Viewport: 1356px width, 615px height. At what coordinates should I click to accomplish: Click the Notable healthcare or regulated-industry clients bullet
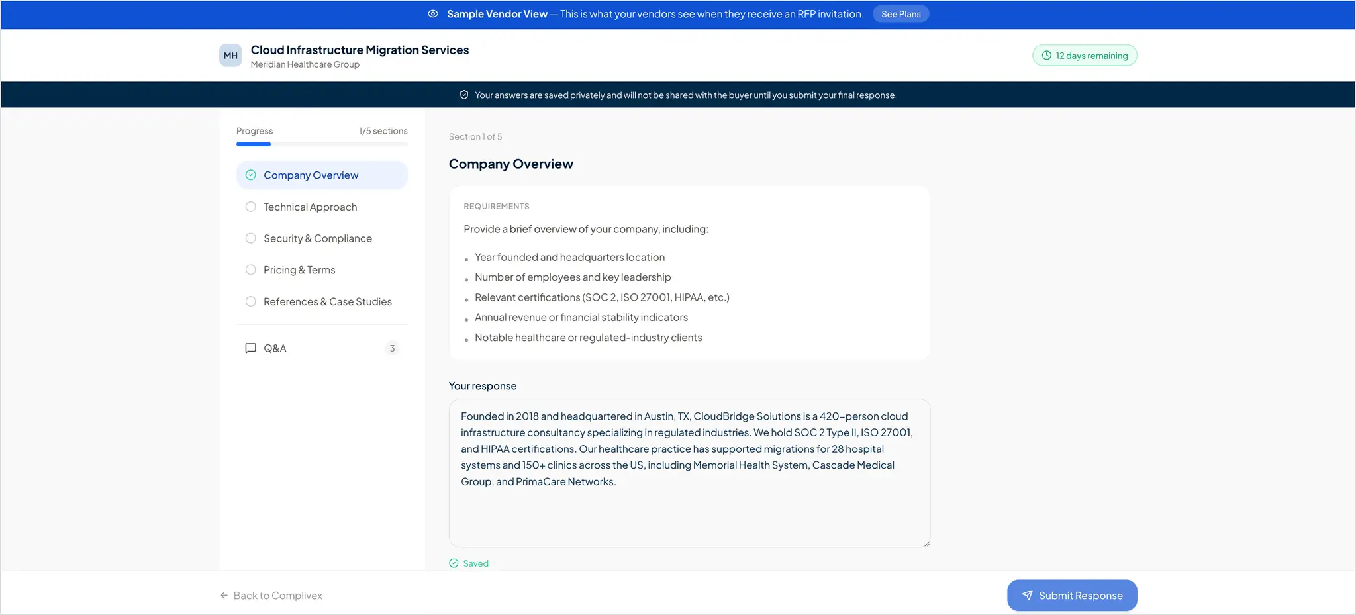click(x=589, y=338)
